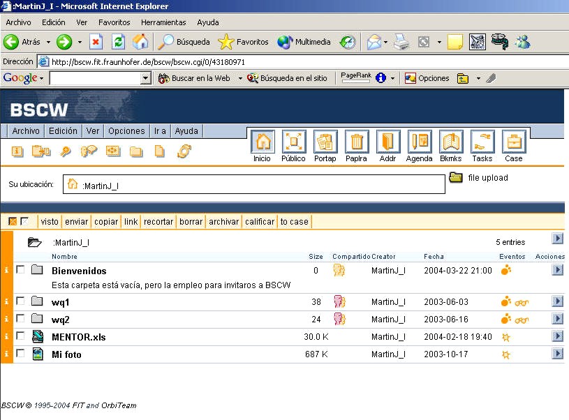569x420 pixels.
Task: Open the Agenda calendar icon
Action: [x=419, y=142]
